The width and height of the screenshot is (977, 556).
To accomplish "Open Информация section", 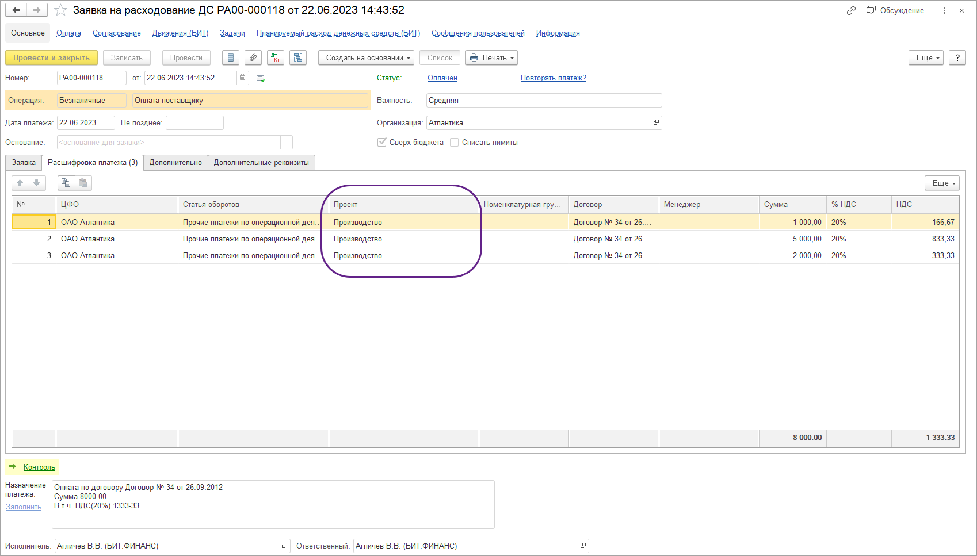I will point(558,33).
